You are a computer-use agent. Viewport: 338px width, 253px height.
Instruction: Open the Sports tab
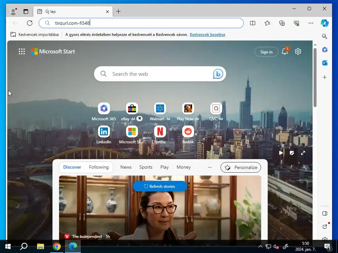coord(146,167)
